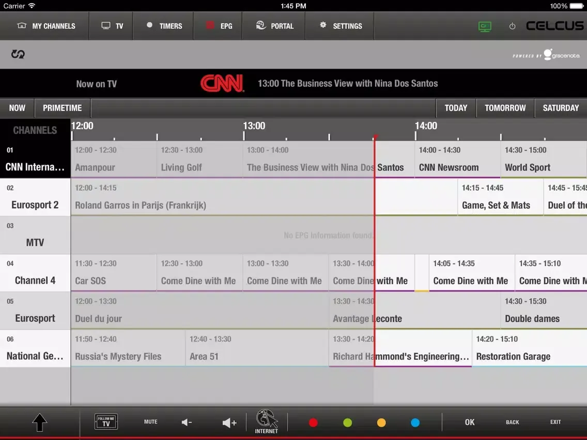Toggle Follow Me TV
Viewport: 587px width, 440px height.
pos(106,421)
